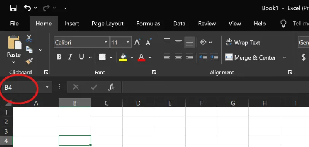Toggle Underline formatting
Image resolution: width=309 pixels, height=147 pixels.
point(81,57)
